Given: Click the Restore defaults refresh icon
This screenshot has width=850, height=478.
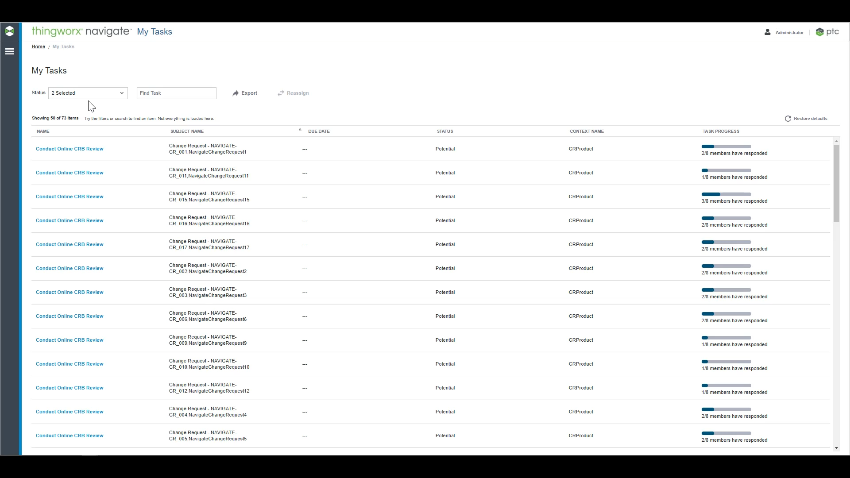Looking at the screenshot, I should (788, 119).
